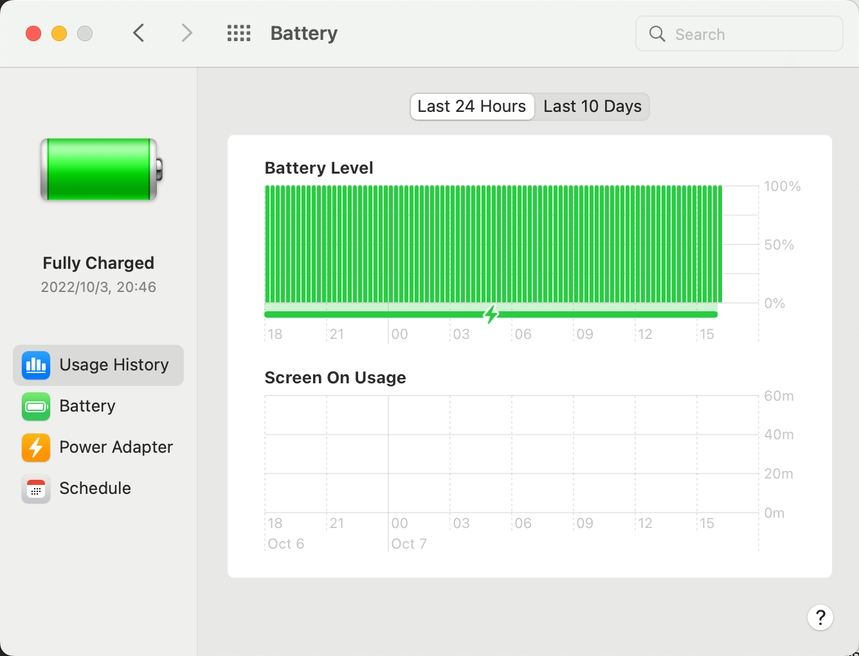Click the magnifying glass search icon
The image size is (859, 656).
coord(657,34)
